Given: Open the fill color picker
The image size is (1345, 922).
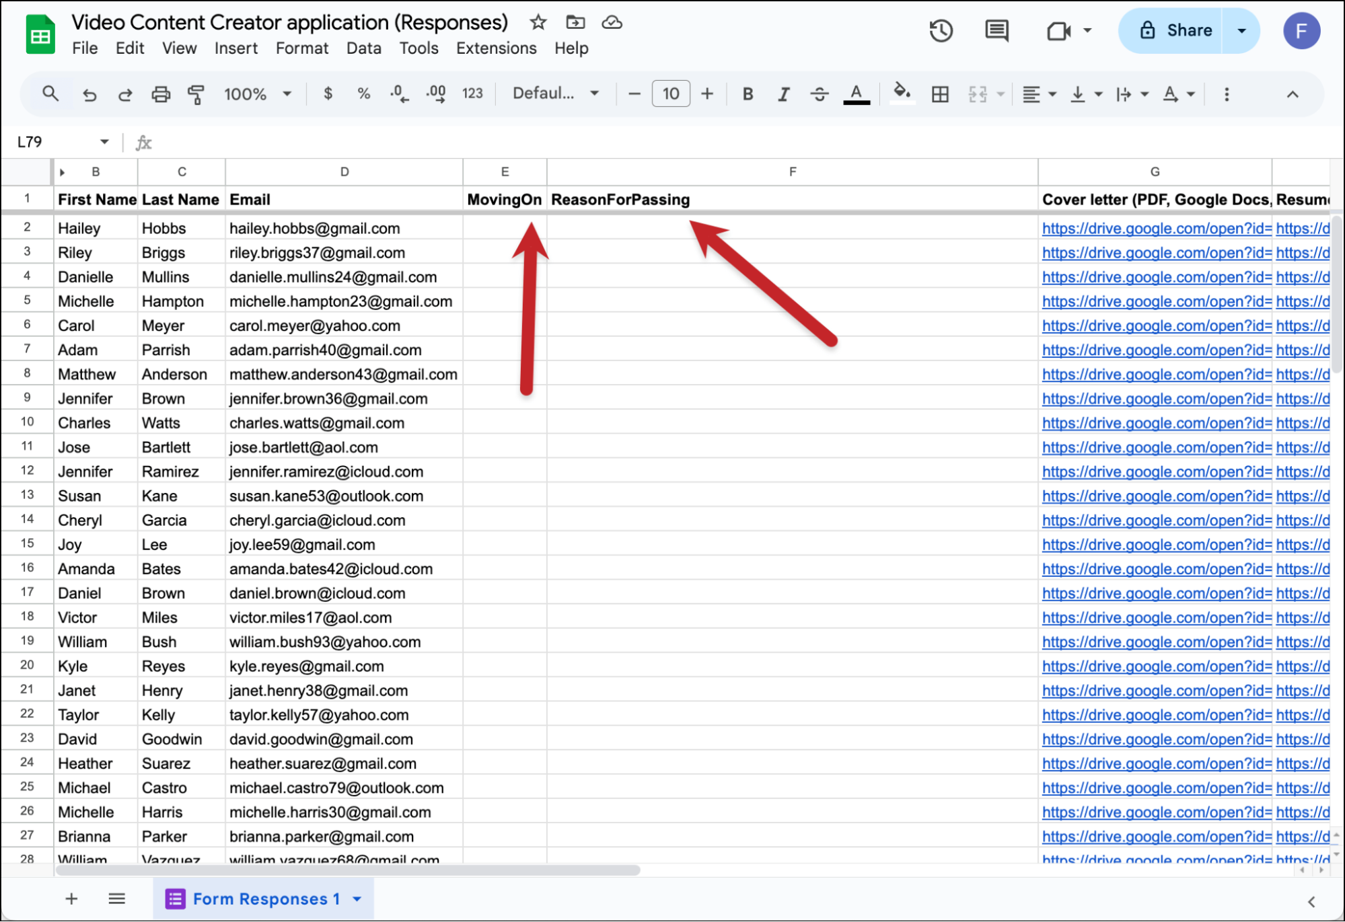Looking at the screenshot, I should (x=902, y=93).
